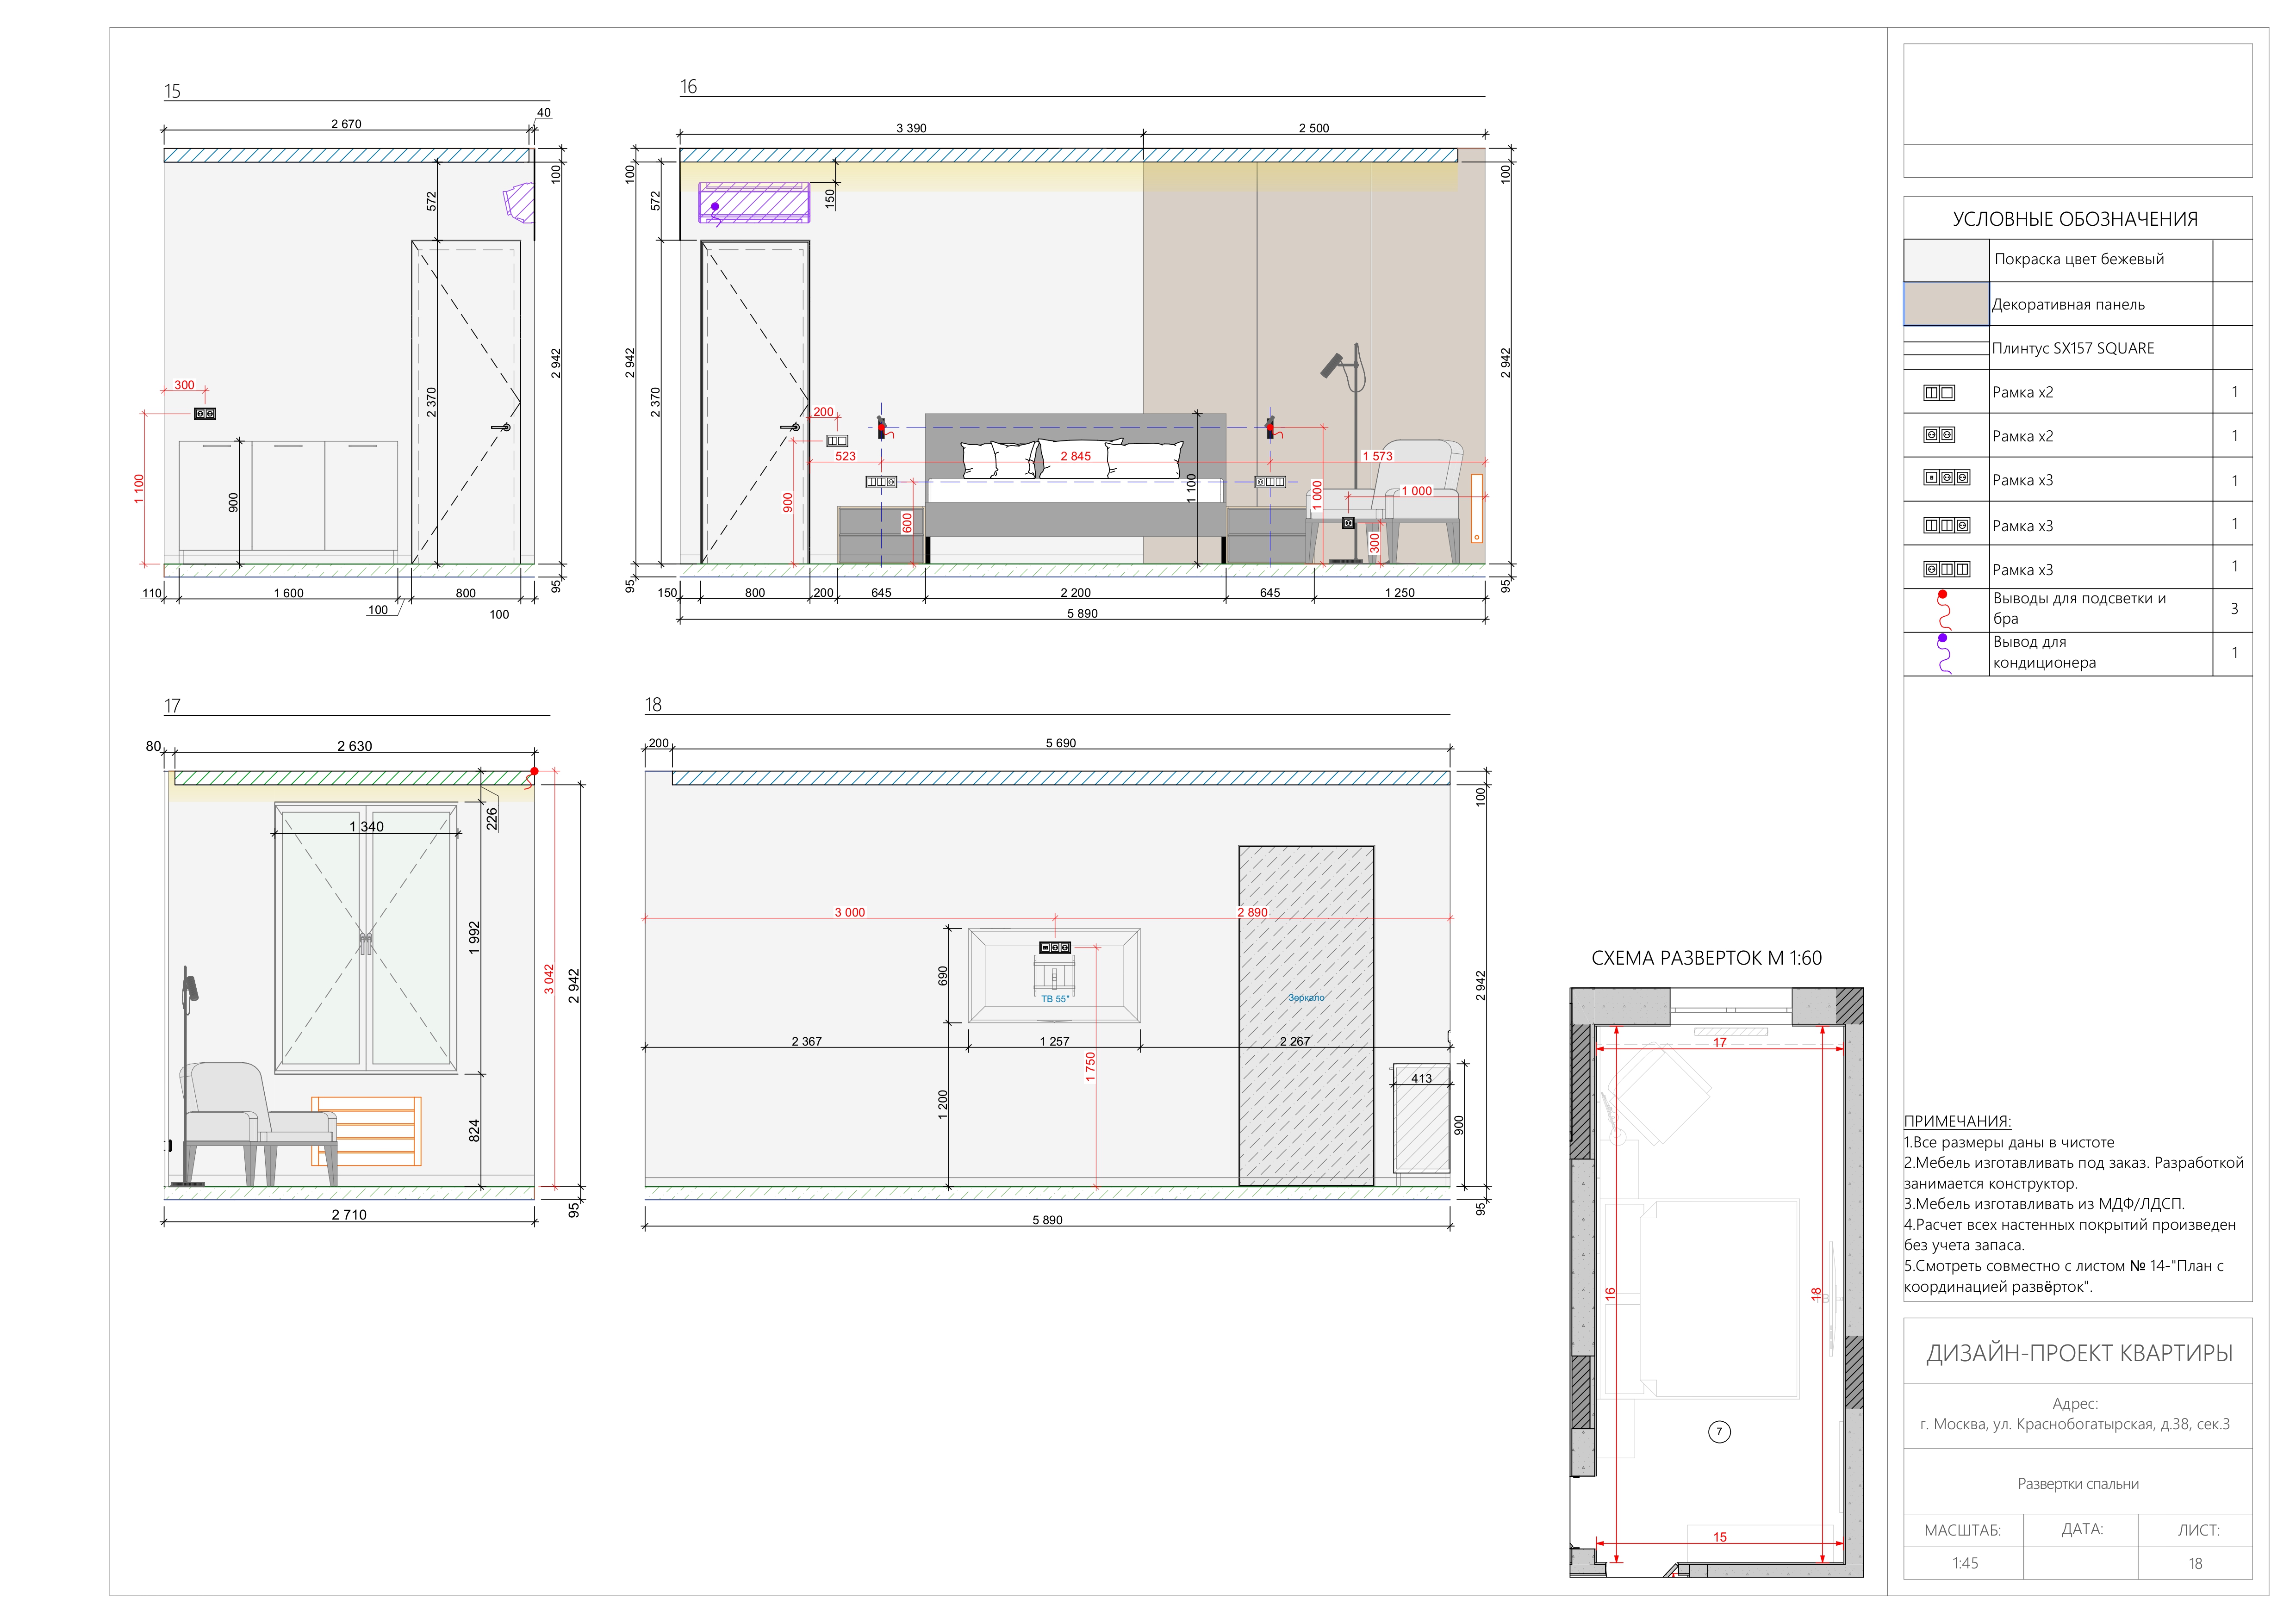Click the red '1 750' dimension below the TV

[1090, 1065]
